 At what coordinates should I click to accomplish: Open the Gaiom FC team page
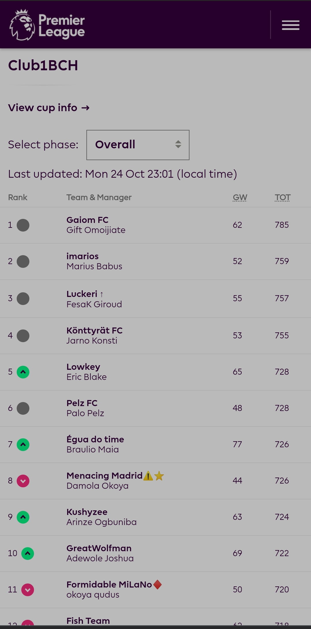click(87, 220)
